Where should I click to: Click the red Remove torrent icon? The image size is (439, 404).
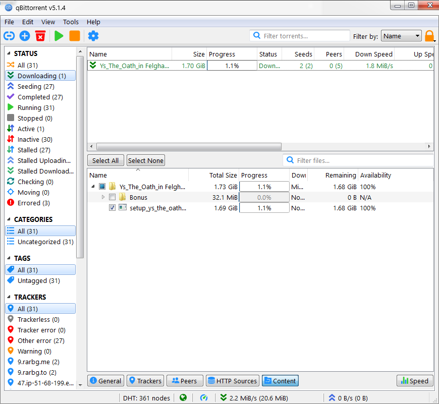pos(40,36)
